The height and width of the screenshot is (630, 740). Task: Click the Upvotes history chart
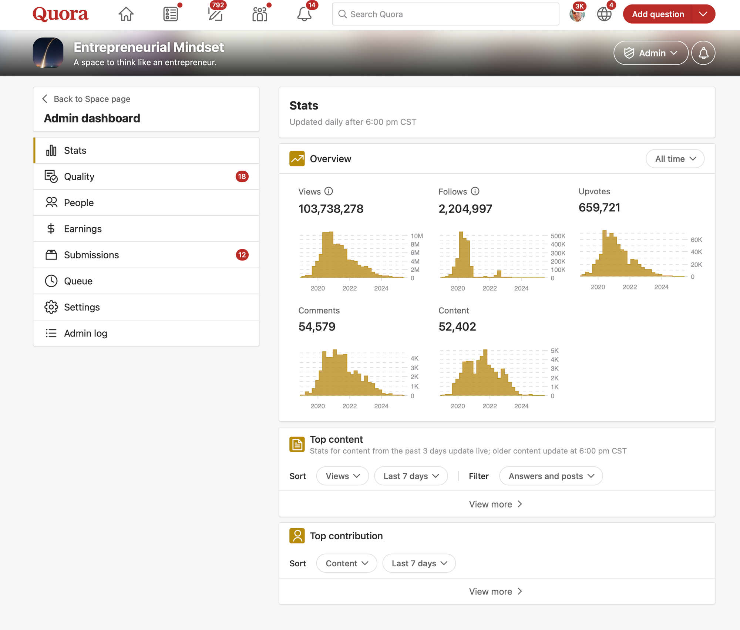coord(641,260)
